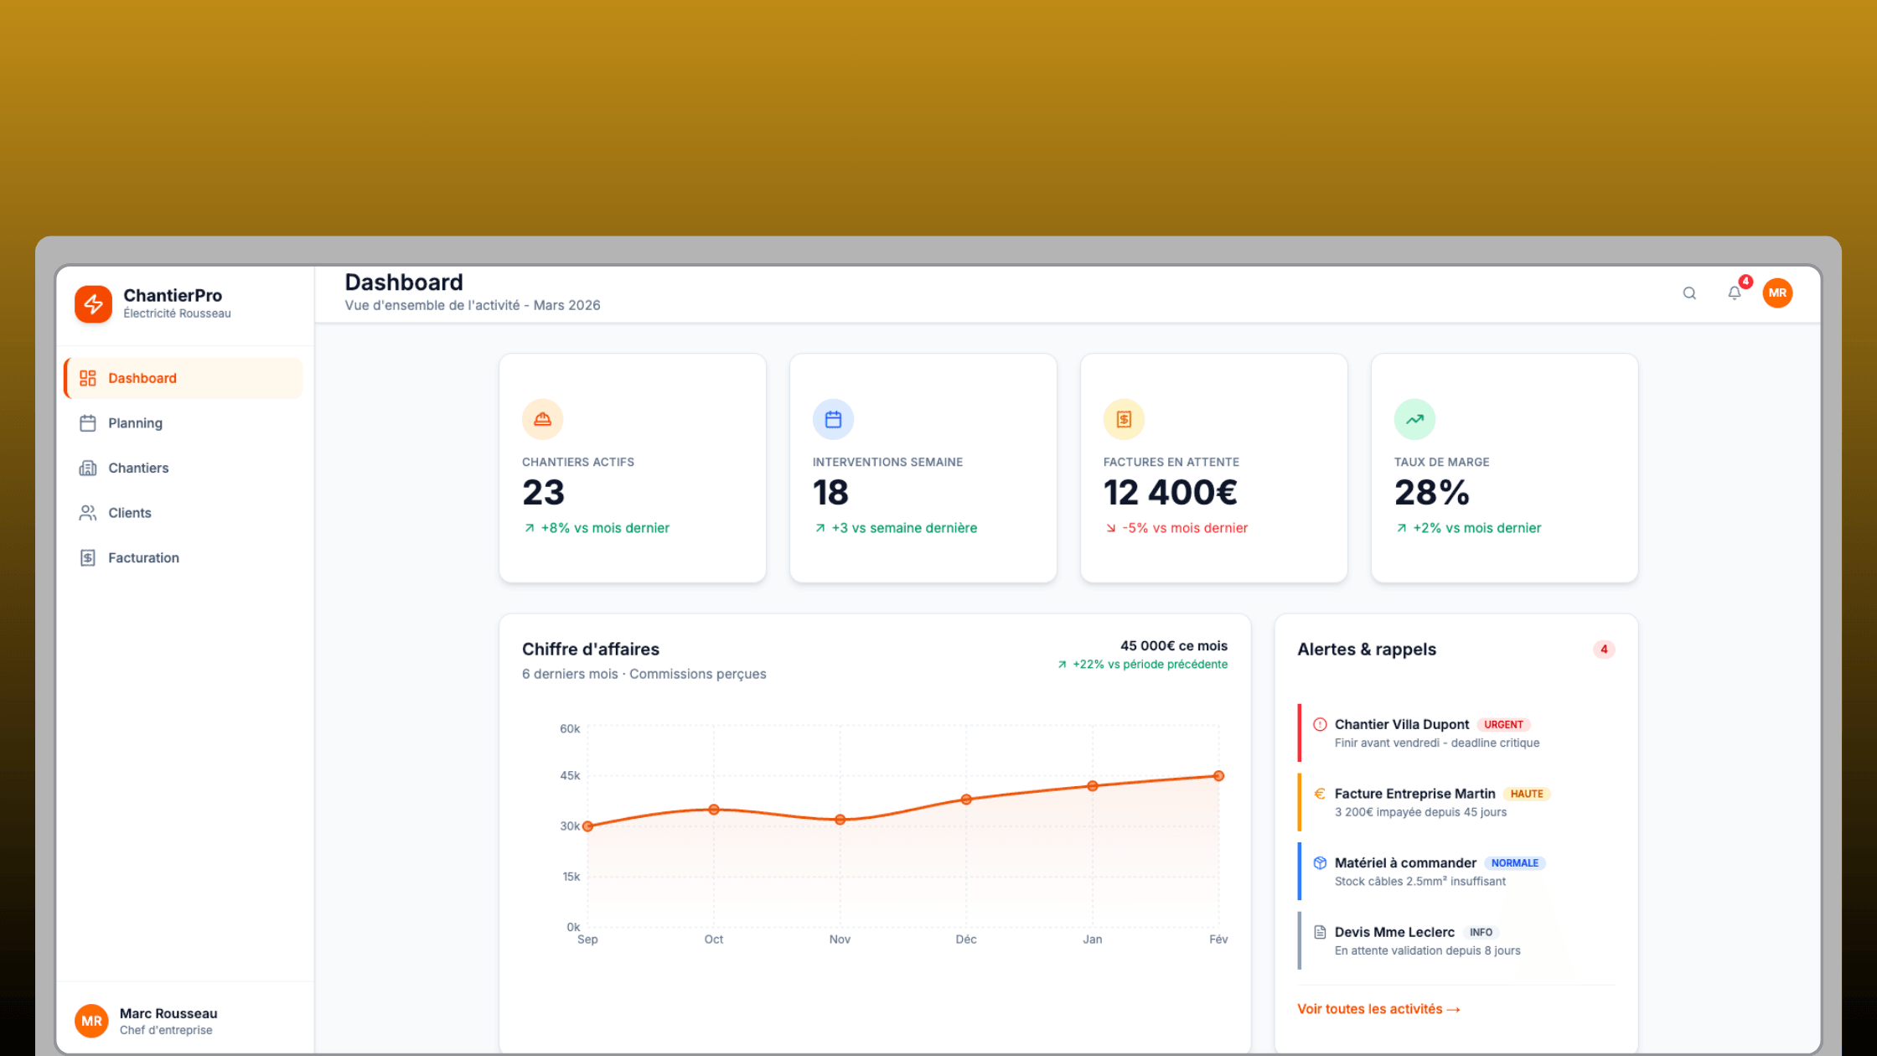Open search with the magnifier icon
This screenshot has height=1056, width=1877.
(1688, 293)
